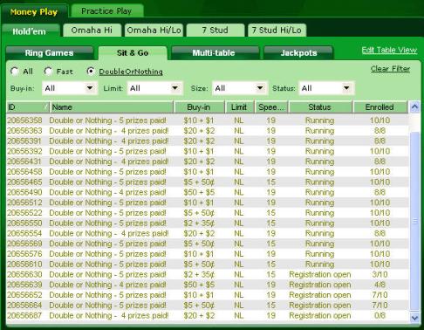Open the Limit filter dropdown
424x330 pixels.
[154, 88]
